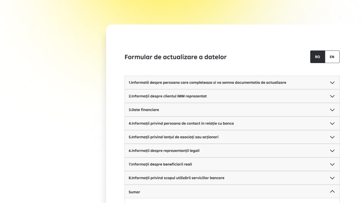Click the down arrow beside Date financiare
The height and width of the screenshot is (203, 362).
pos(332,110)
